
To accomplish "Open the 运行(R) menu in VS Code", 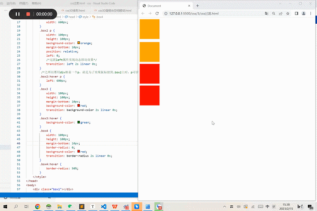I will pyautogui.click(x=11, y=4).
